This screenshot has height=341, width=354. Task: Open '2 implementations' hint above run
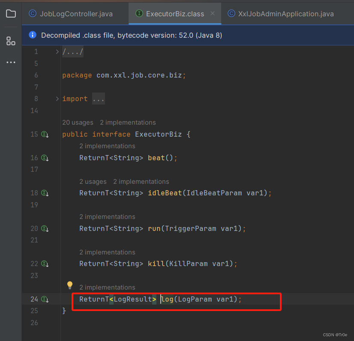107,217
